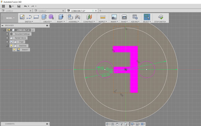
Task: Select the Create Sketch tool icon
Action: (22, 17)
